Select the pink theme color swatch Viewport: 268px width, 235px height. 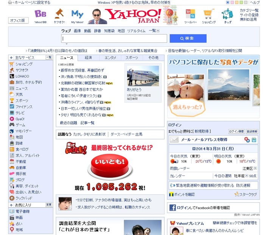pyautogui.click(x=232, y=2)
